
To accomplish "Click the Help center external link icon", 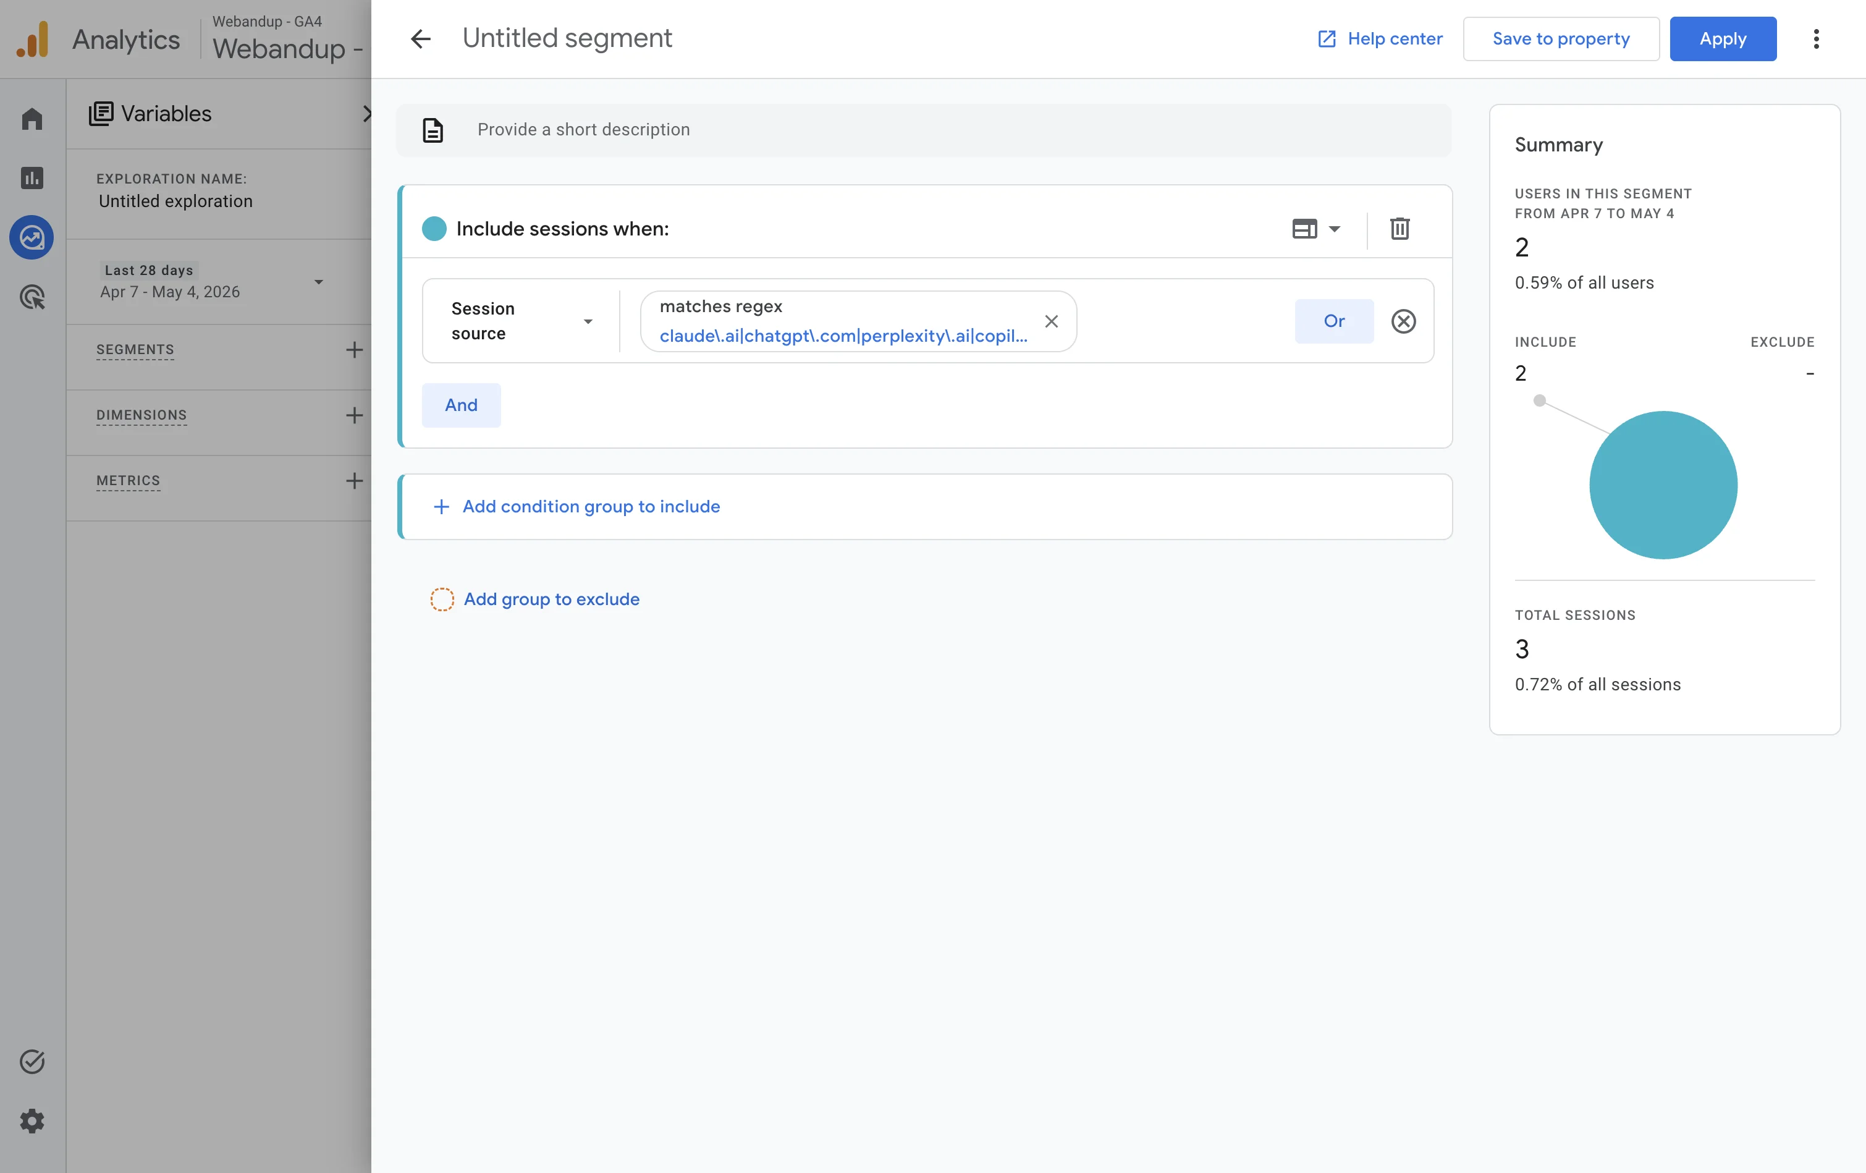I will coord(1327,39).
